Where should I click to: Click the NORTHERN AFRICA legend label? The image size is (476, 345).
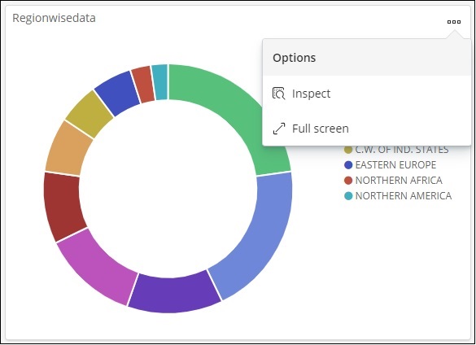pyautogui.click(x=399, y=181)
